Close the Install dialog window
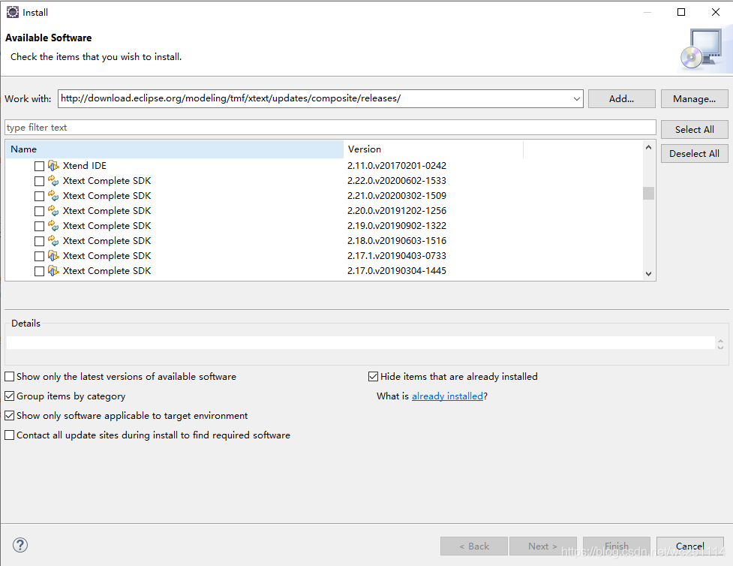The image size is (733, 566). [x=715, y=12]
